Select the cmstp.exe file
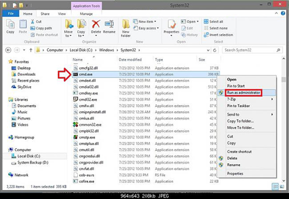Viewport: 289px width, 199px height. 87,137
